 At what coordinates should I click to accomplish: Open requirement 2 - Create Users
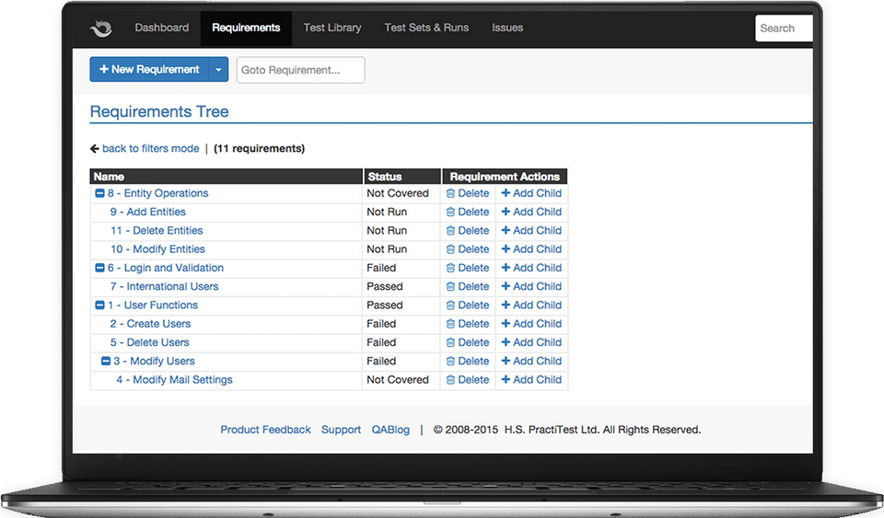(x=150, y=324)
